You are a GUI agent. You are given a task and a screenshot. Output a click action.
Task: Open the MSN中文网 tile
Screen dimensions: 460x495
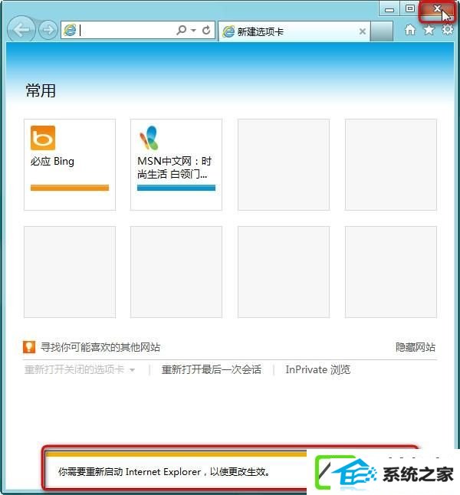pos(176,165)
